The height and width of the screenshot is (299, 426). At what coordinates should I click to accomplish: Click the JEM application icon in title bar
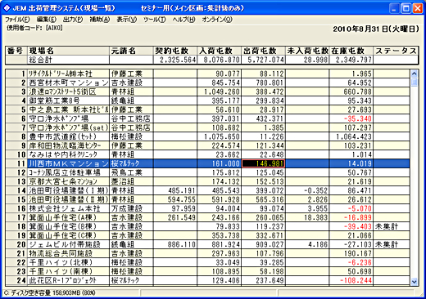pos(7,8)
